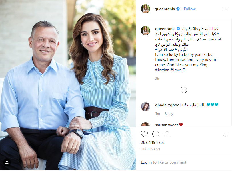
Task: Share the post via share icon
Action: coord(167,134)
